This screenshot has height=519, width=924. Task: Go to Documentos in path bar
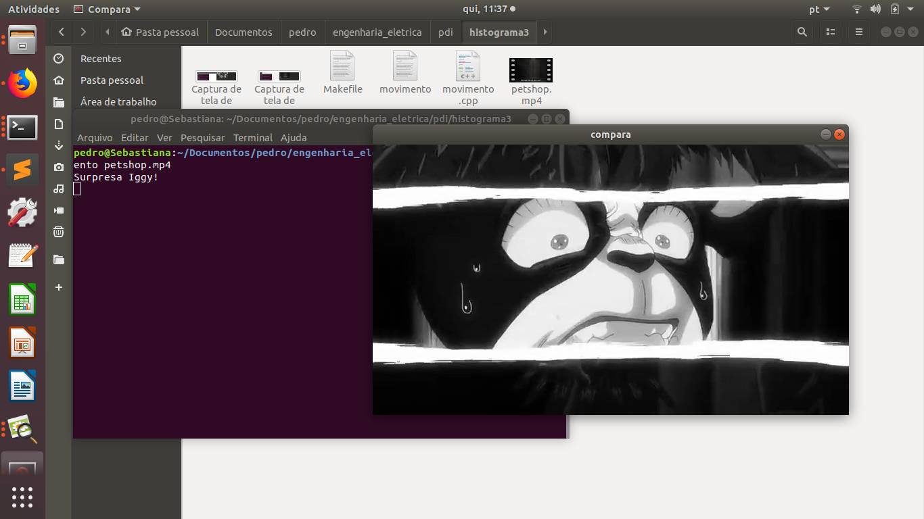244,32
